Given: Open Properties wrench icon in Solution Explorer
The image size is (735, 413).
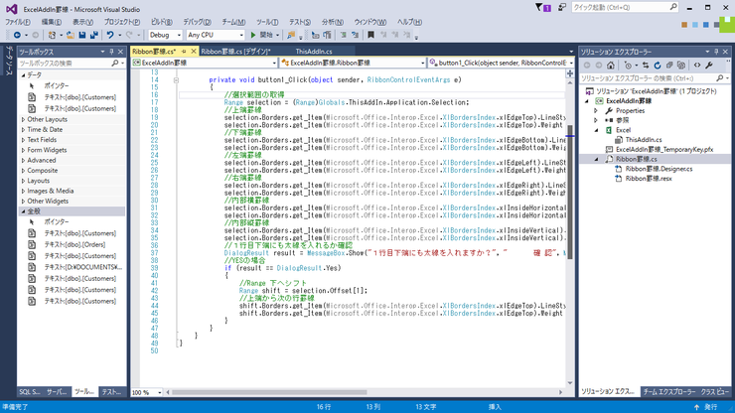Looking at the screenshot, I should pyautogui.click(x=709, y=66).
